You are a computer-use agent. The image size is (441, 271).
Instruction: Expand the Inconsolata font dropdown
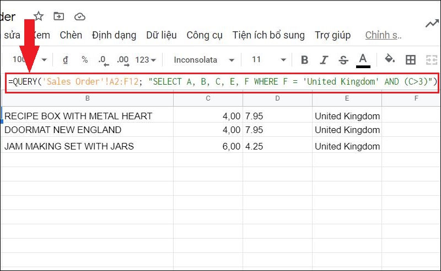point(204,59)
